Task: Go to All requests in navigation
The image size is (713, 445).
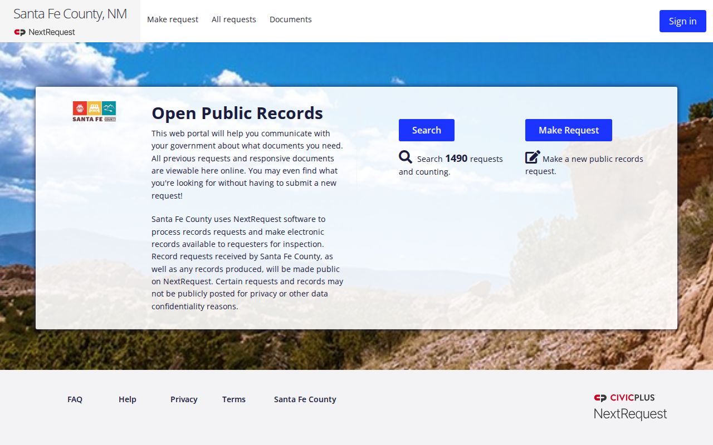Action: tap(234, 19)
